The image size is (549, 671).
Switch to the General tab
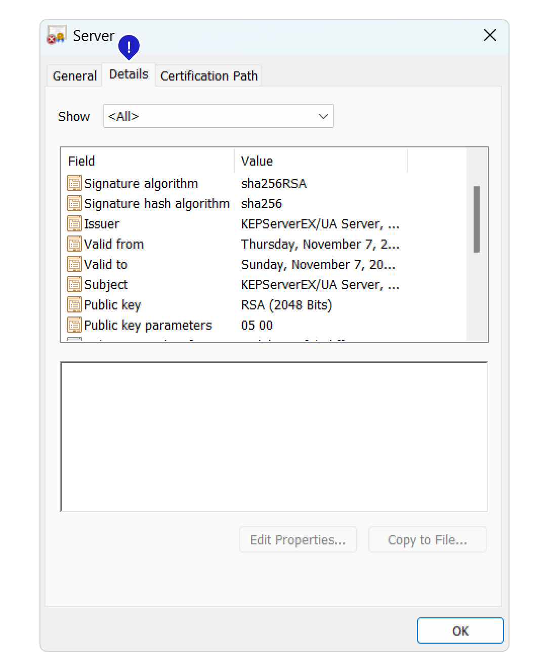(74, 76)
